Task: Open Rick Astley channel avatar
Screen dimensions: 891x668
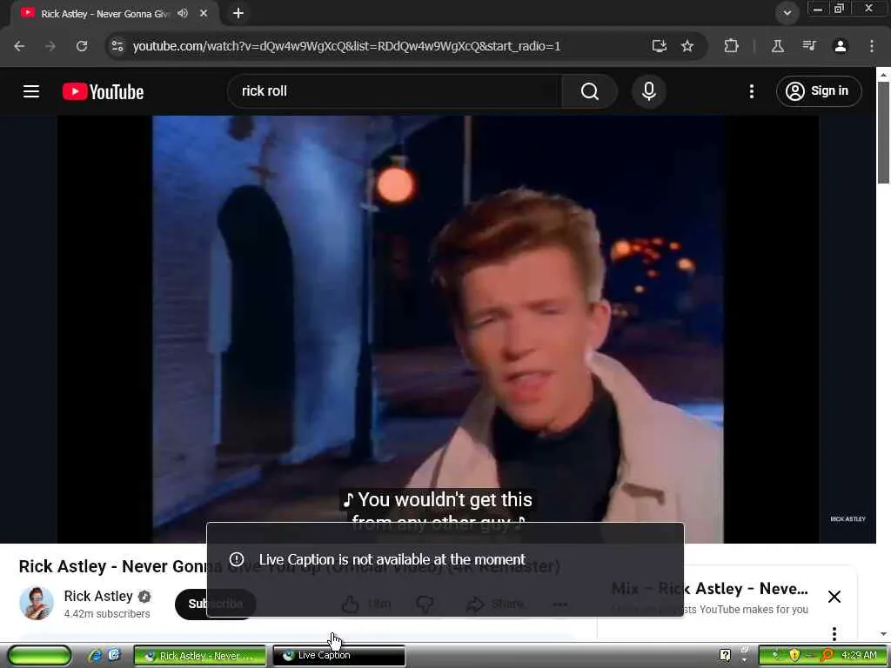Action: pos(37,604)
